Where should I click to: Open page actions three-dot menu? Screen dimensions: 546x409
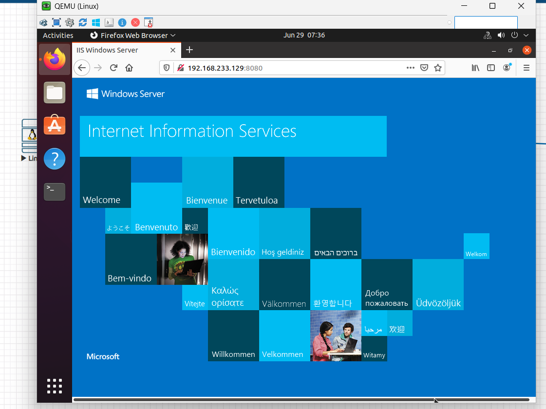[x=411, y=68]
